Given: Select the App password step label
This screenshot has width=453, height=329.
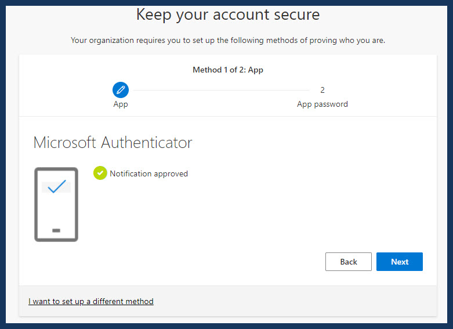Looking at the screenshot, I should point(322,104).
